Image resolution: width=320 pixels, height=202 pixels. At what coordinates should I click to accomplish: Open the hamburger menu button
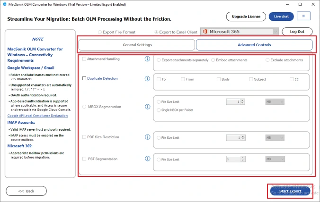(x=303, y=16)
